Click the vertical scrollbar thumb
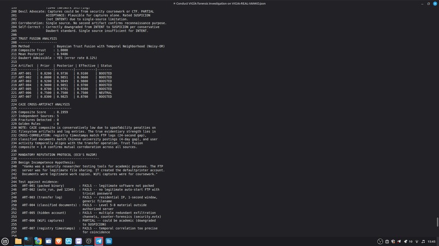The width and height of the screenshot is (439, 246). 437,222
